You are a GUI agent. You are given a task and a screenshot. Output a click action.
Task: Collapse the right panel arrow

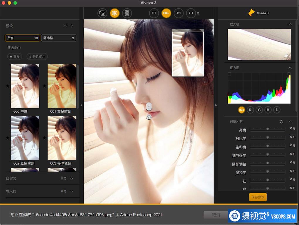pos(216,105)
